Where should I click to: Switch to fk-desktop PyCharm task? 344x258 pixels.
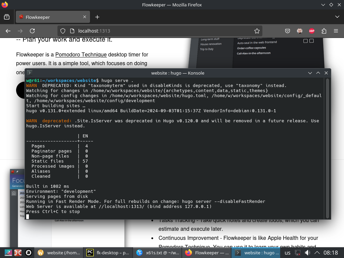click(x=108, y=253)
